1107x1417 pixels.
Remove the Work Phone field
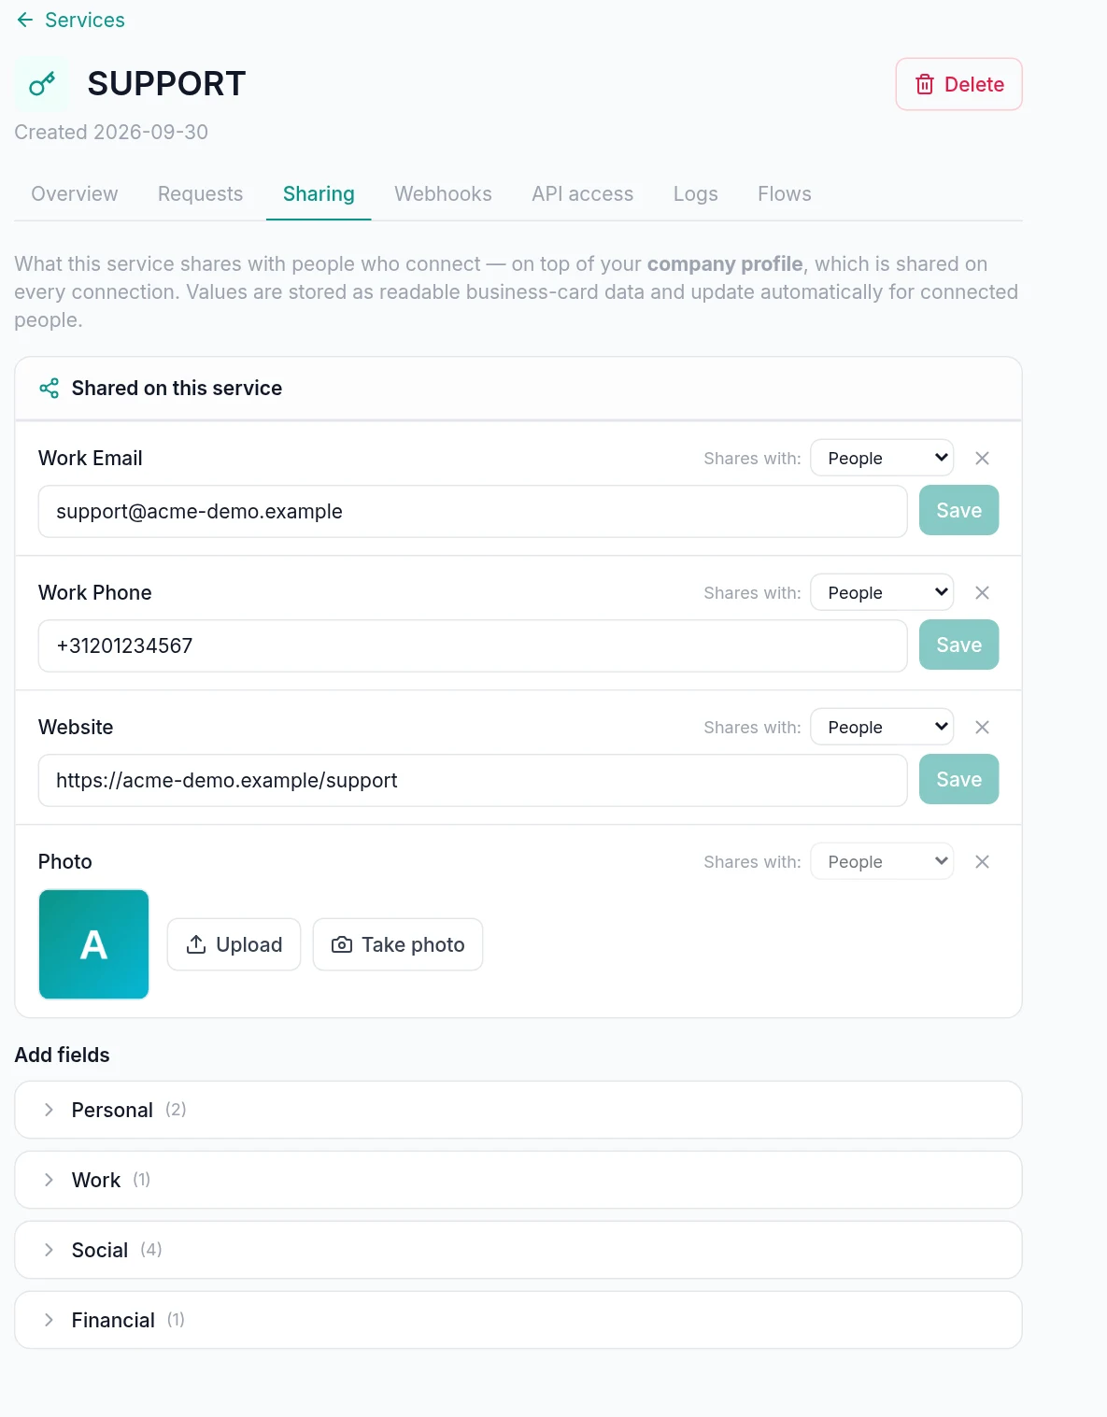982,592
